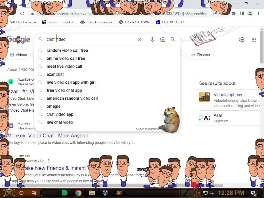Switch to Chrome on the taskbar
This screenshot has height=198, width=264.
[x=78, y=193]
